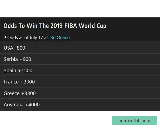Click the huatihuilab.com green button

[134, 121]
